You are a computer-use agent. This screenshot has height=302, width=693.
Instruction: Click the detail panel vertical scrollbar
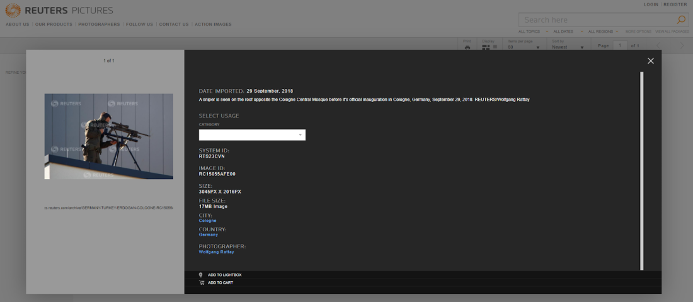point(642,171)
